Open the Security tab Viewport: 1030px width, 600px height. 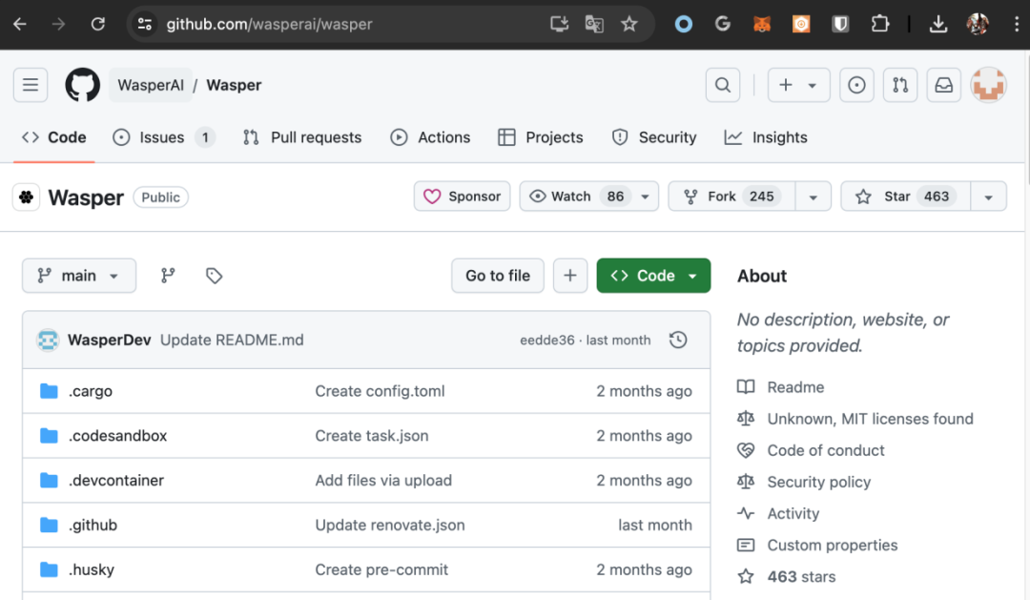654,137
